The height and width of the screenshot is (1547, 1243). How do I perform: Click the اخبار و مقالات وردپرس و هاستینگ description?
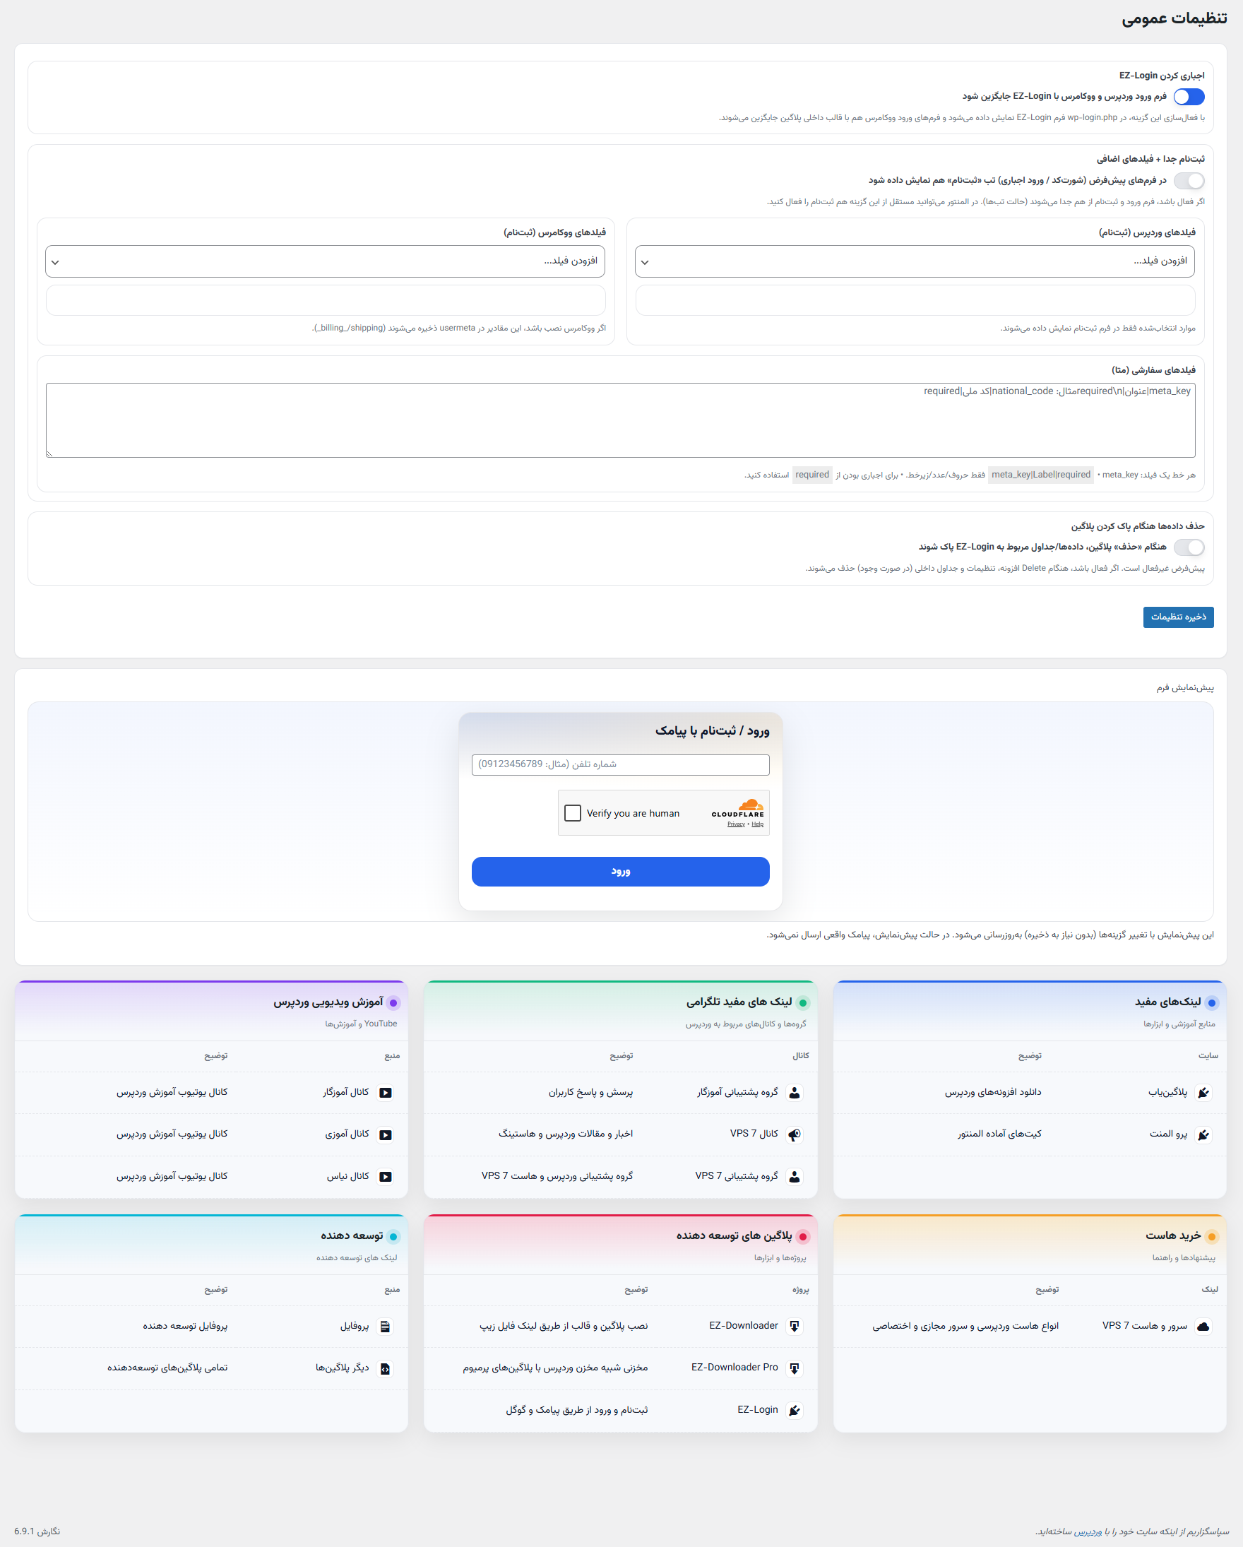click(x=565, y=1134)
